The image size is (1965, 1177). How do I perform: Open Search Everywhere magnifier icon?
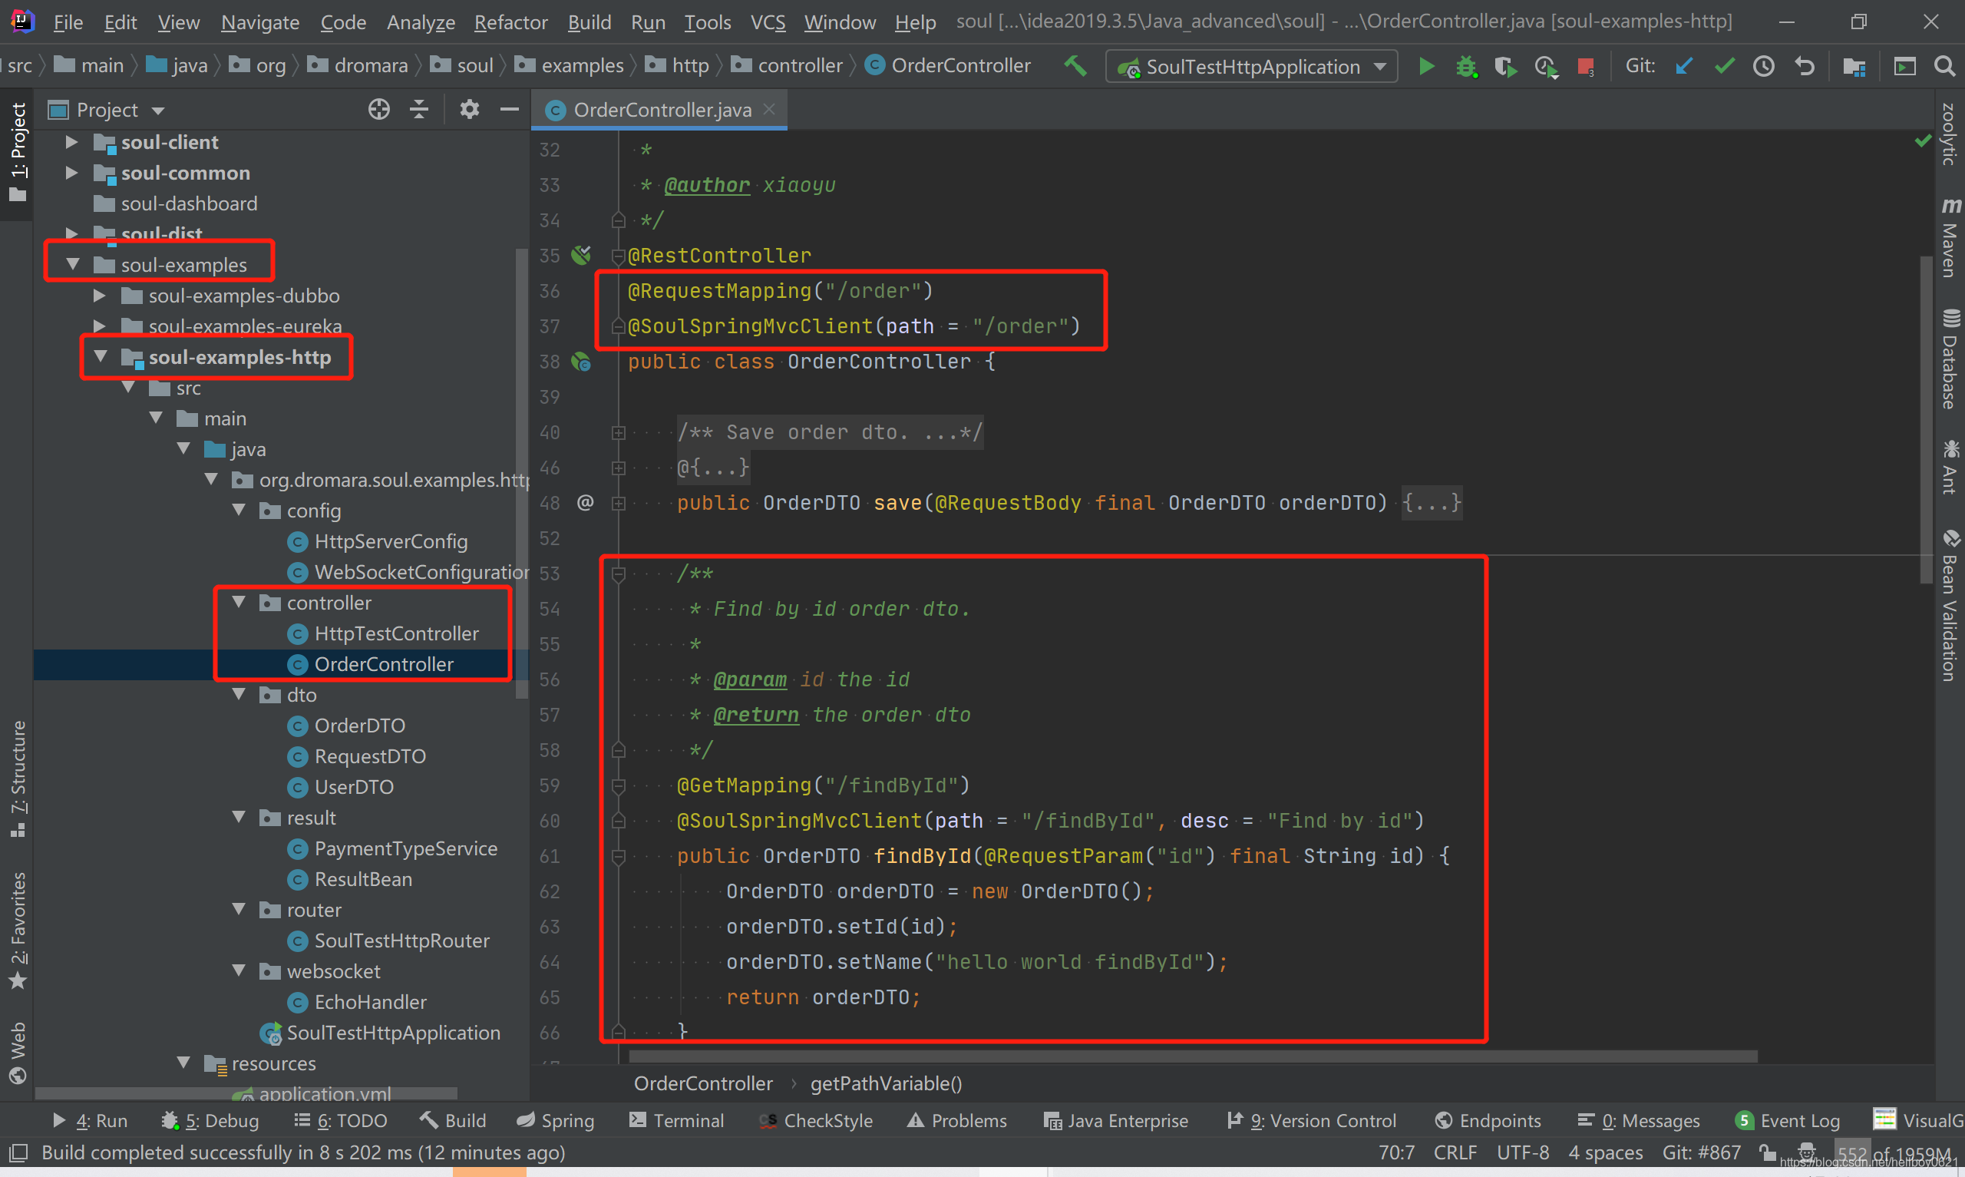[1944, 67]
